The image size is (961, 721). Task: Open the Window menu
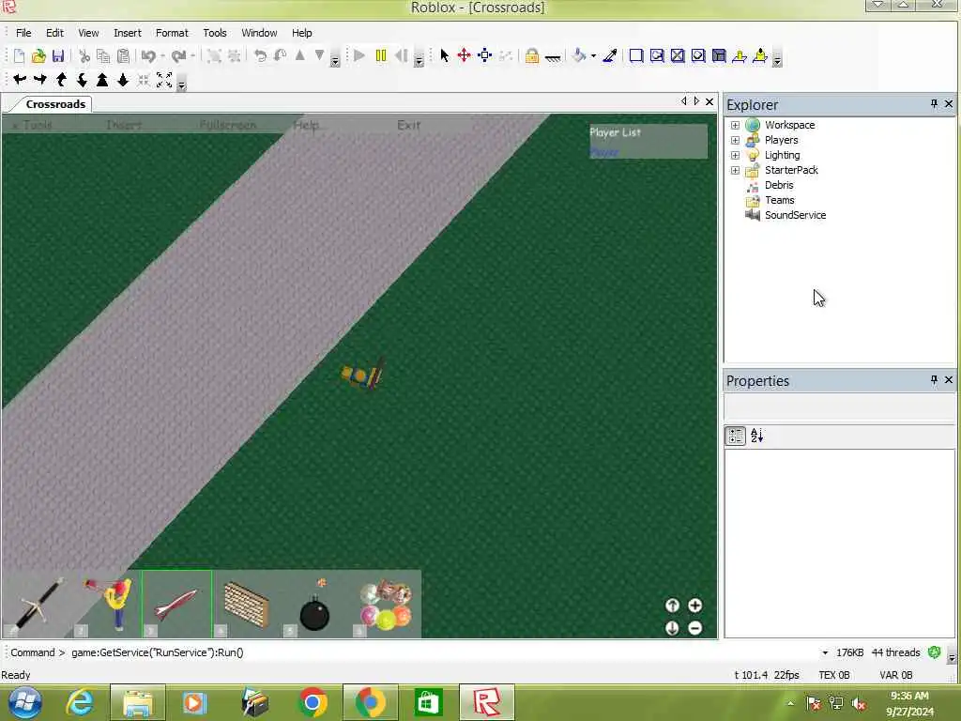pos(259,33)
